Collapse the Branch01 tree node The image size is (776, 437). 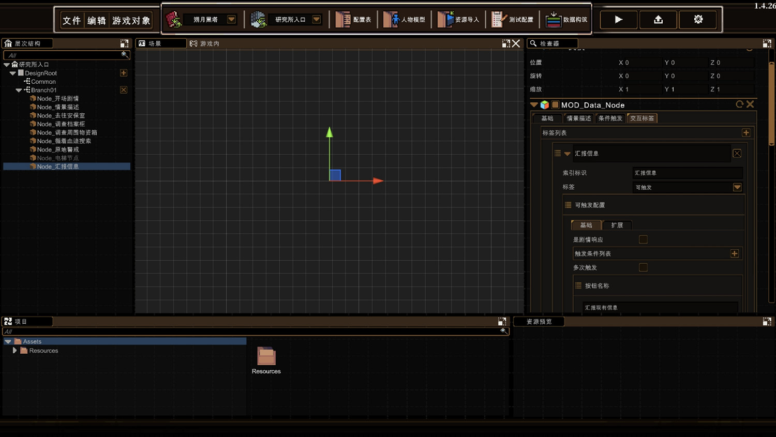point(19,90)
